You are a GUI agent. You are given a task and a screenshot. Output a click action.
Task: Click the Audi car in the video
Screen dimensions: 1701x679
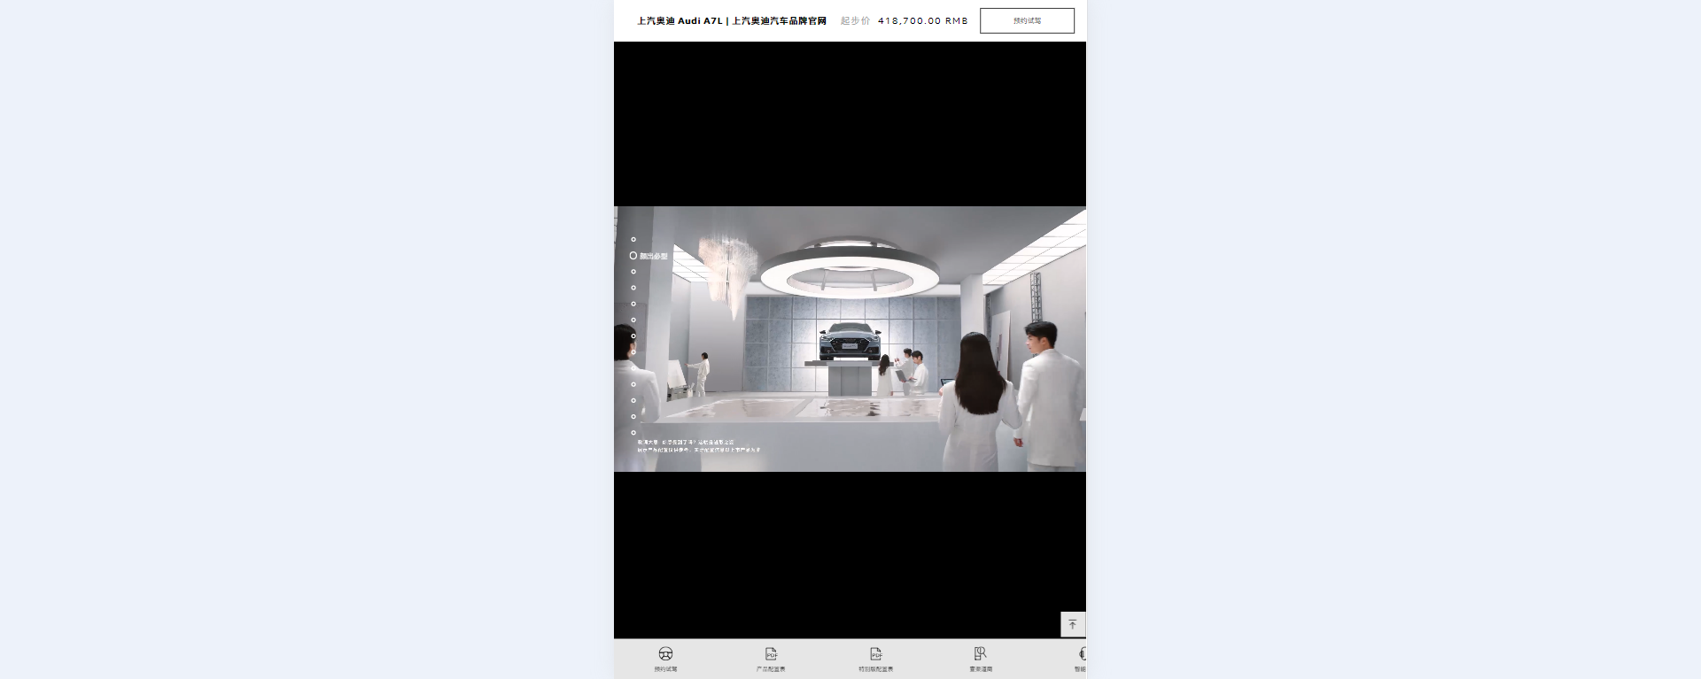tap(850, 341)
